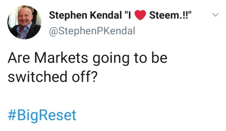
Task: Open the #BigReset hashtag link
Action: 42,115
